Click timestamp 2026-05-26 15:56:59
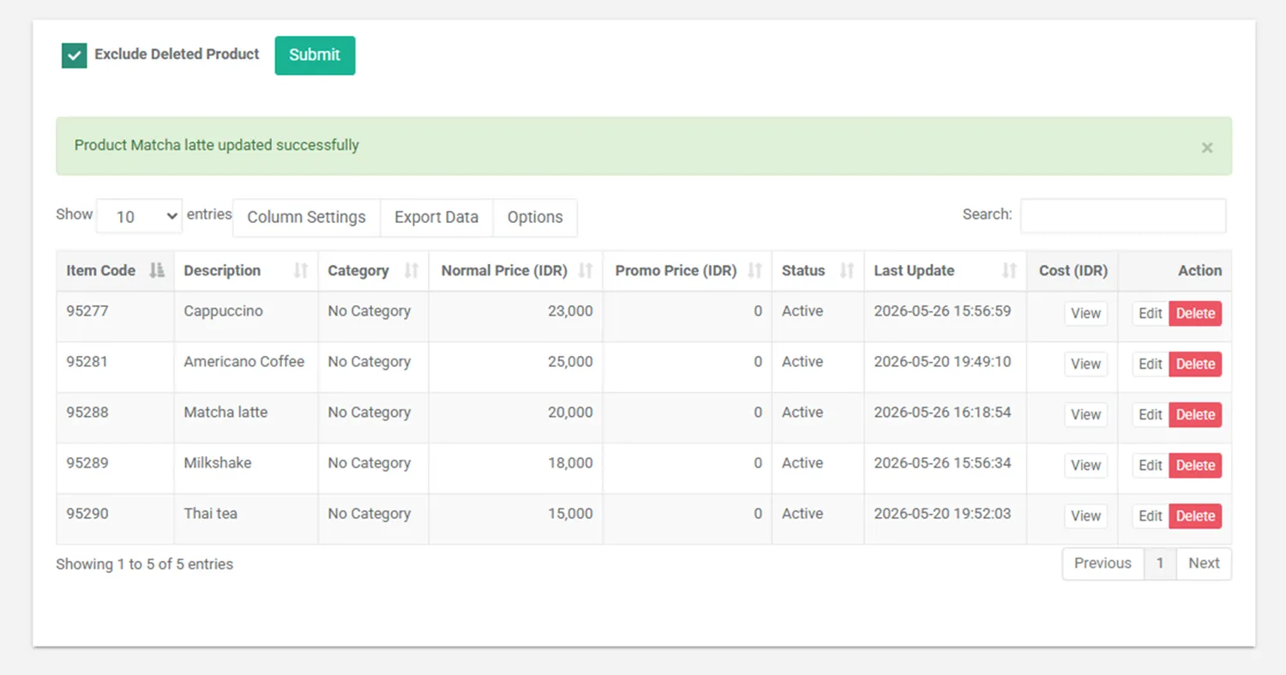This screenshot has width=1286, height=675. (942, 311)
